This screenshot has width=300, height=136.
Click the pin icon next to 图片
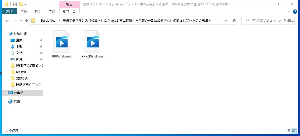pyautogui.click(x=41, y=59)
